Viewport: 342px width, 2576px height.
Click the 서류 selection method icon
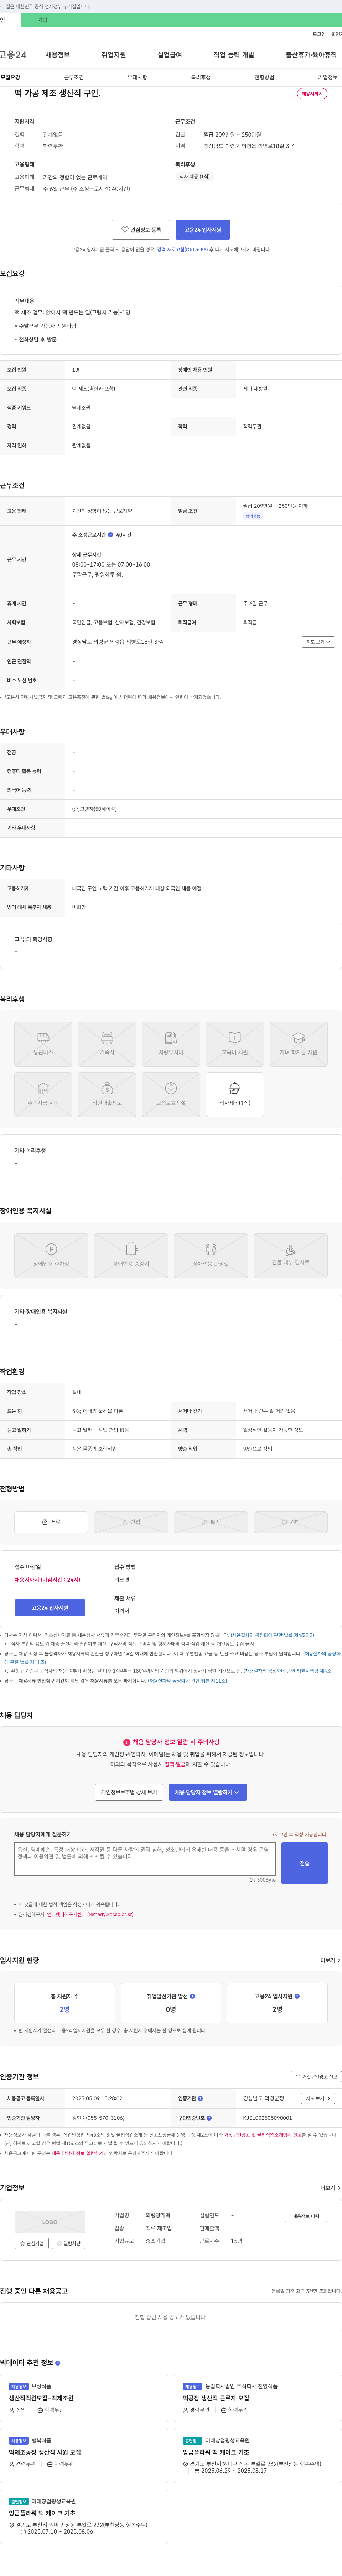pyautogui.click(x=51, y=1522)
